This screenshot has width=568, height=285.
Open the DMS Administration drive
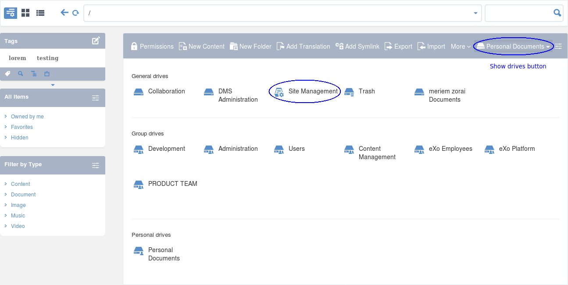231,96
